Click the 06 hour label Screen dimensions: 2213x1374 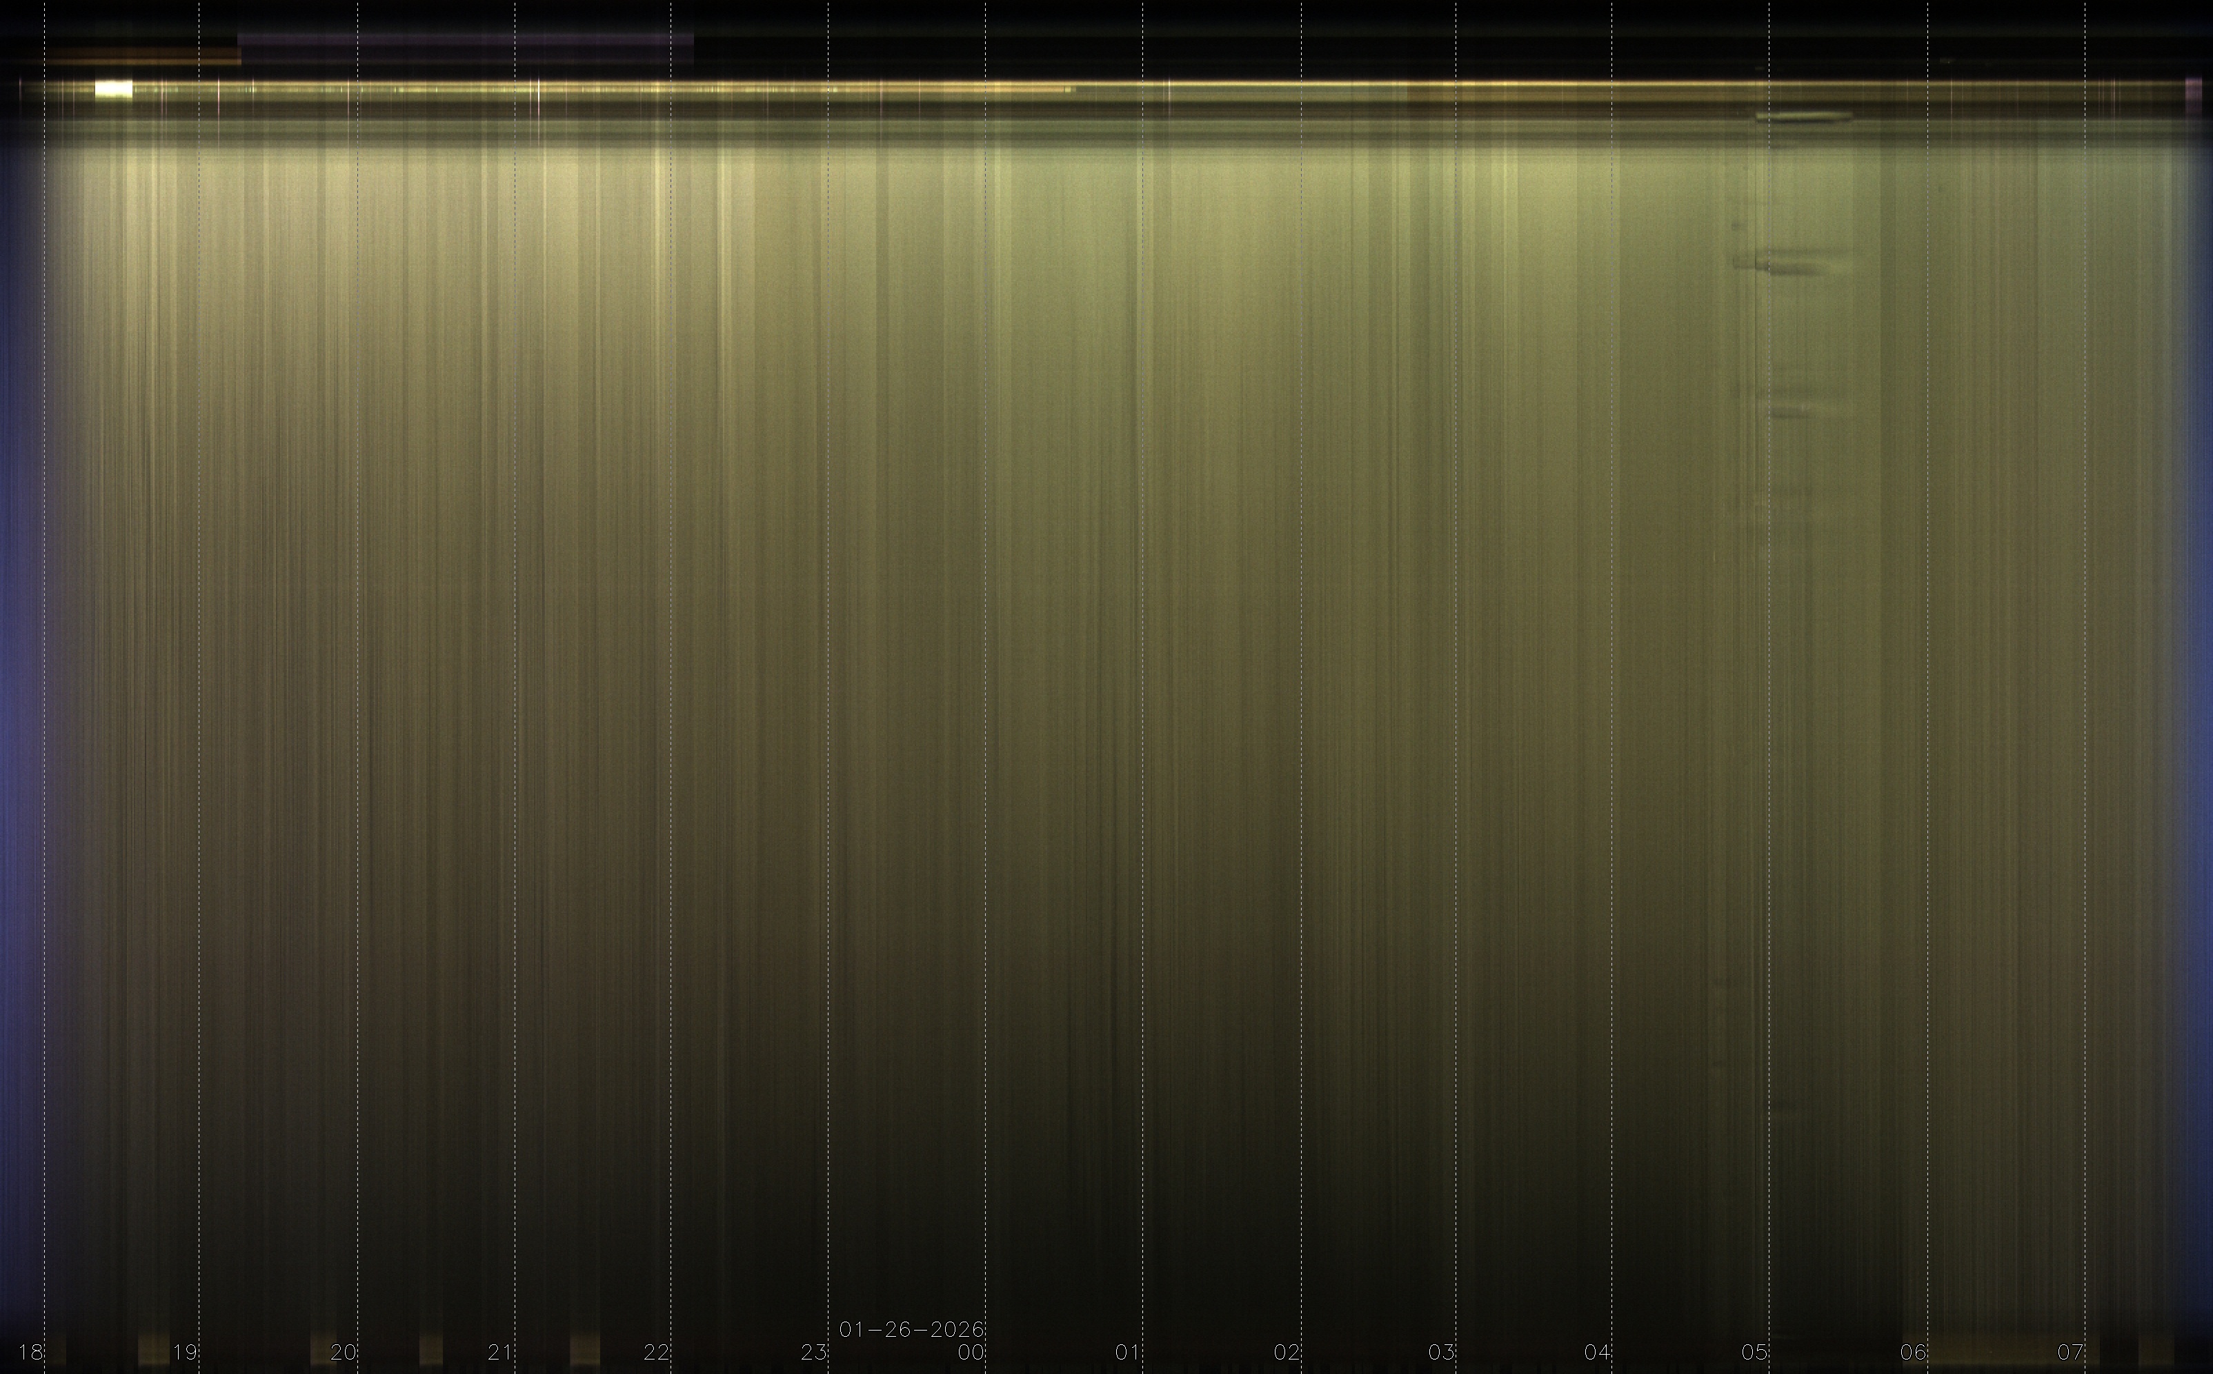1913,1352
